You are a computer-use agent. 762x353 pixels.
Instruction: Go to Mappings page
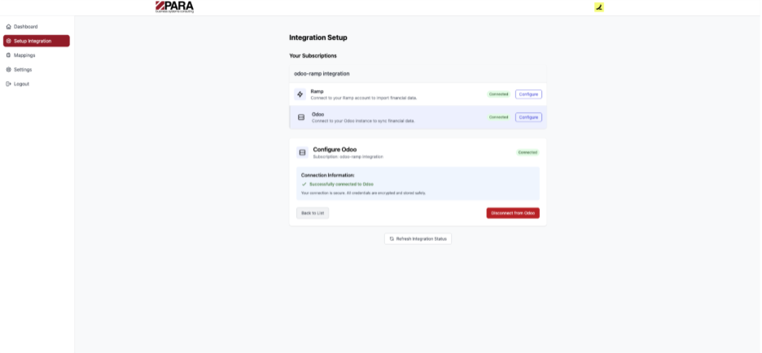37,55
